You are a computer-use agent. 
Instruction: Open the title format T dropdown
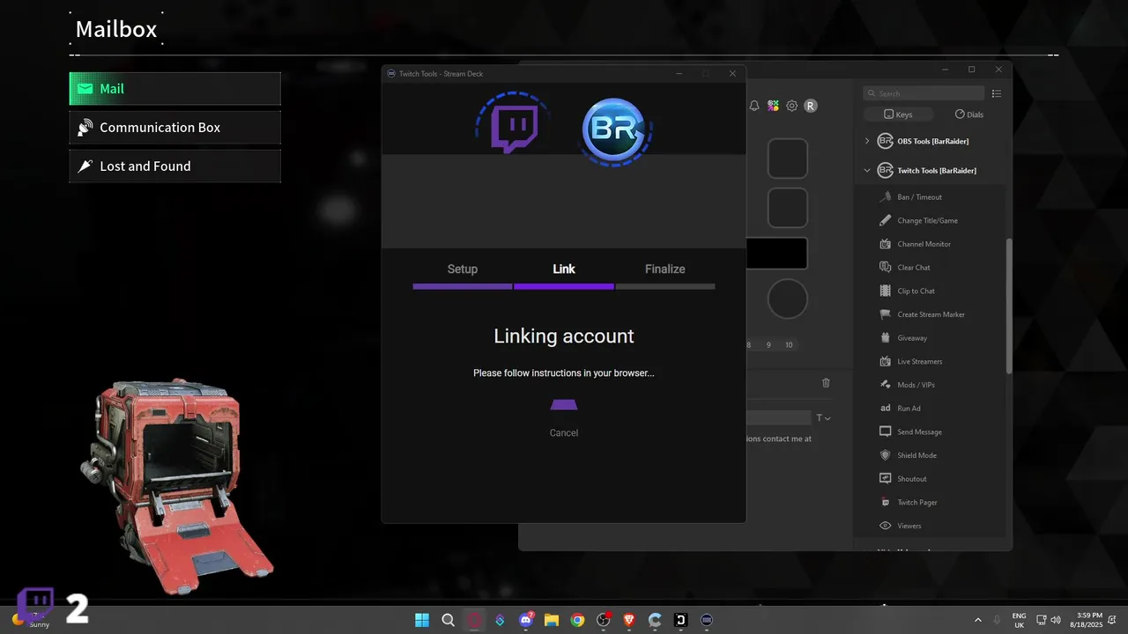coord(823,418)
